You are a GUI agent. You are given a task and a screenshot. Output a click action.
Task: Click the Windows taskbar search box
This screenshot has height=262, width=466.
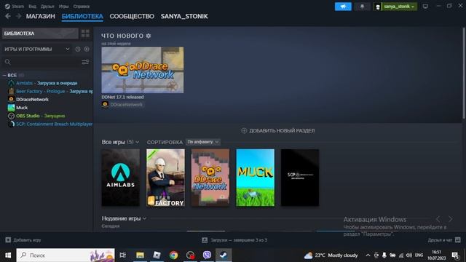pos(66,255)
